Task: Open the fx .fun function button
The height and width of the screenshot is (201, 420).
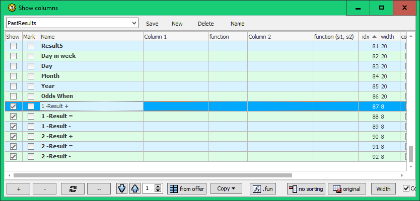Action: coord(263,189)
